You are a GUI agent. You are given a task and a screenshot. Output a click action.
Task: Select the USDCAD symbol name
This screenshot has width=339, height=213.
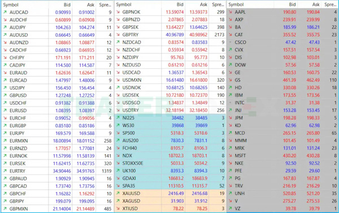click(132, 73)
